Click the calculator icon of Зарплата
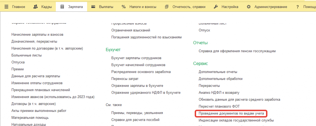This screenshot has height=126, width=316. point(62,7)
